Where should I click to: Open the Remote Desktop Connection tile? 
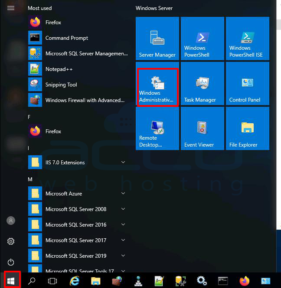click(x=157, y=128)
